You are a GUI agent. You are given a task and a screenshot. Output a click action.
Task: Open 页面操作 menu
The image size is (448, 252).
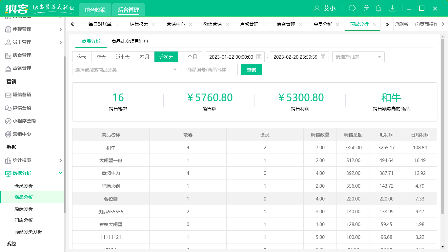point(427,24)
